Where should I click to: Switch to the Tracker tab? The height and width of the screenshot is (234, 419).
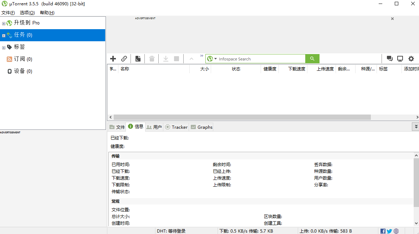point(176,127)
